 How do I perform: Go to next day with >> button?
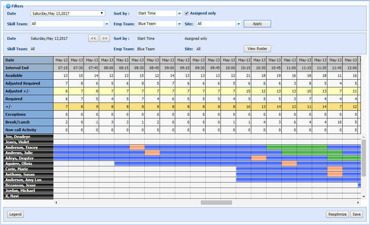pyautogui.click(x=105, y=38)
